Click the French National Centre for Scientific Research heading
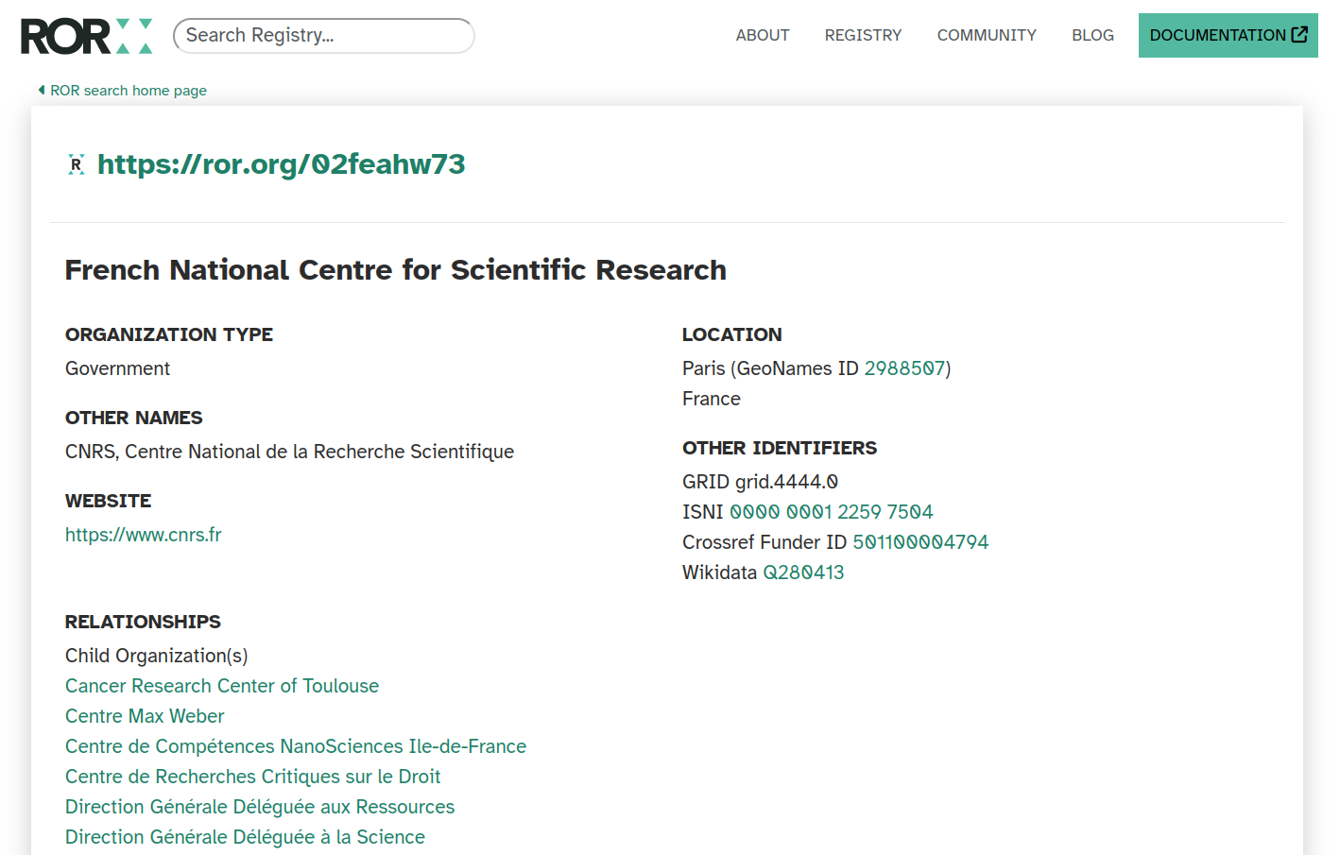This screenshot has height=855, width=1340. [396, 270]
